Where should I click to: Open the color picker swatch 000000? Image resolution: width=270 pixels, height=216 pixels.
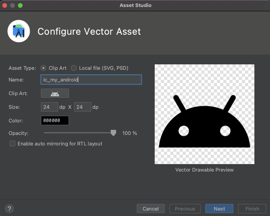click(x=55, y=121)
